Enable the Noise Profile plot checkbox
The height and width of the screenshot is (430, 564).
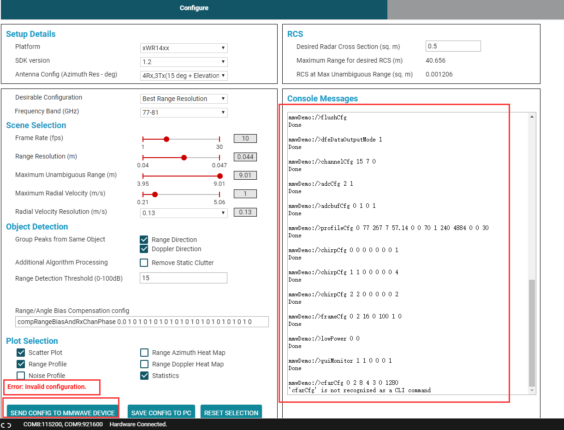(21, 376)
